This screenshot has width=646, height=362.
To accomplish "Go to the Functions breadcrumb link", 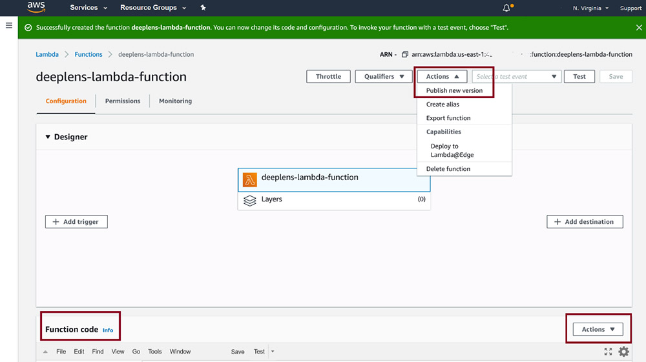I will point(88,54).
